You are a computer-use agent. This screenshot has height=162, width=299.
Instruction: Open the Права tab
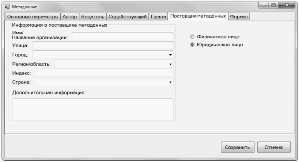pyautogui.click(x=158, y=17)
